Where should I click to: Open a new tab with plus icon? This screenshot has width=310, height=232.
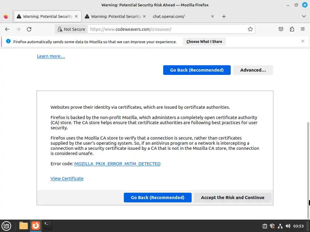224,17
